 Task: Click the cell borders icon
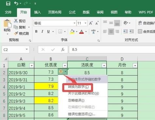pyautogui.click(x=60, y=32)
